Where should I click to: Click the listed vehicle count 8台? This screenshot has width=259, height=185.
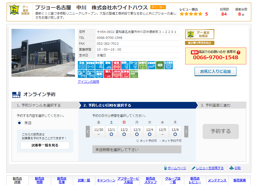point(241,14)
